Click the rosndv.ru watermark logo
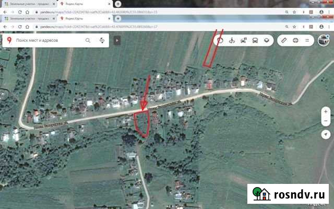 coord(289,194)
